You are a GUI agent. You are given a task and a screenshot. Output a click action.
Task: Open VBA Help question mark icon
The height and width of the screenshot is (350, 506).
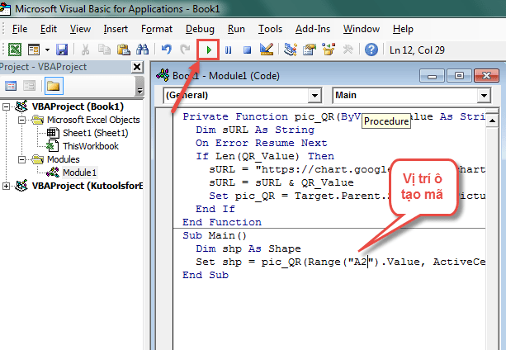(371, 50)
